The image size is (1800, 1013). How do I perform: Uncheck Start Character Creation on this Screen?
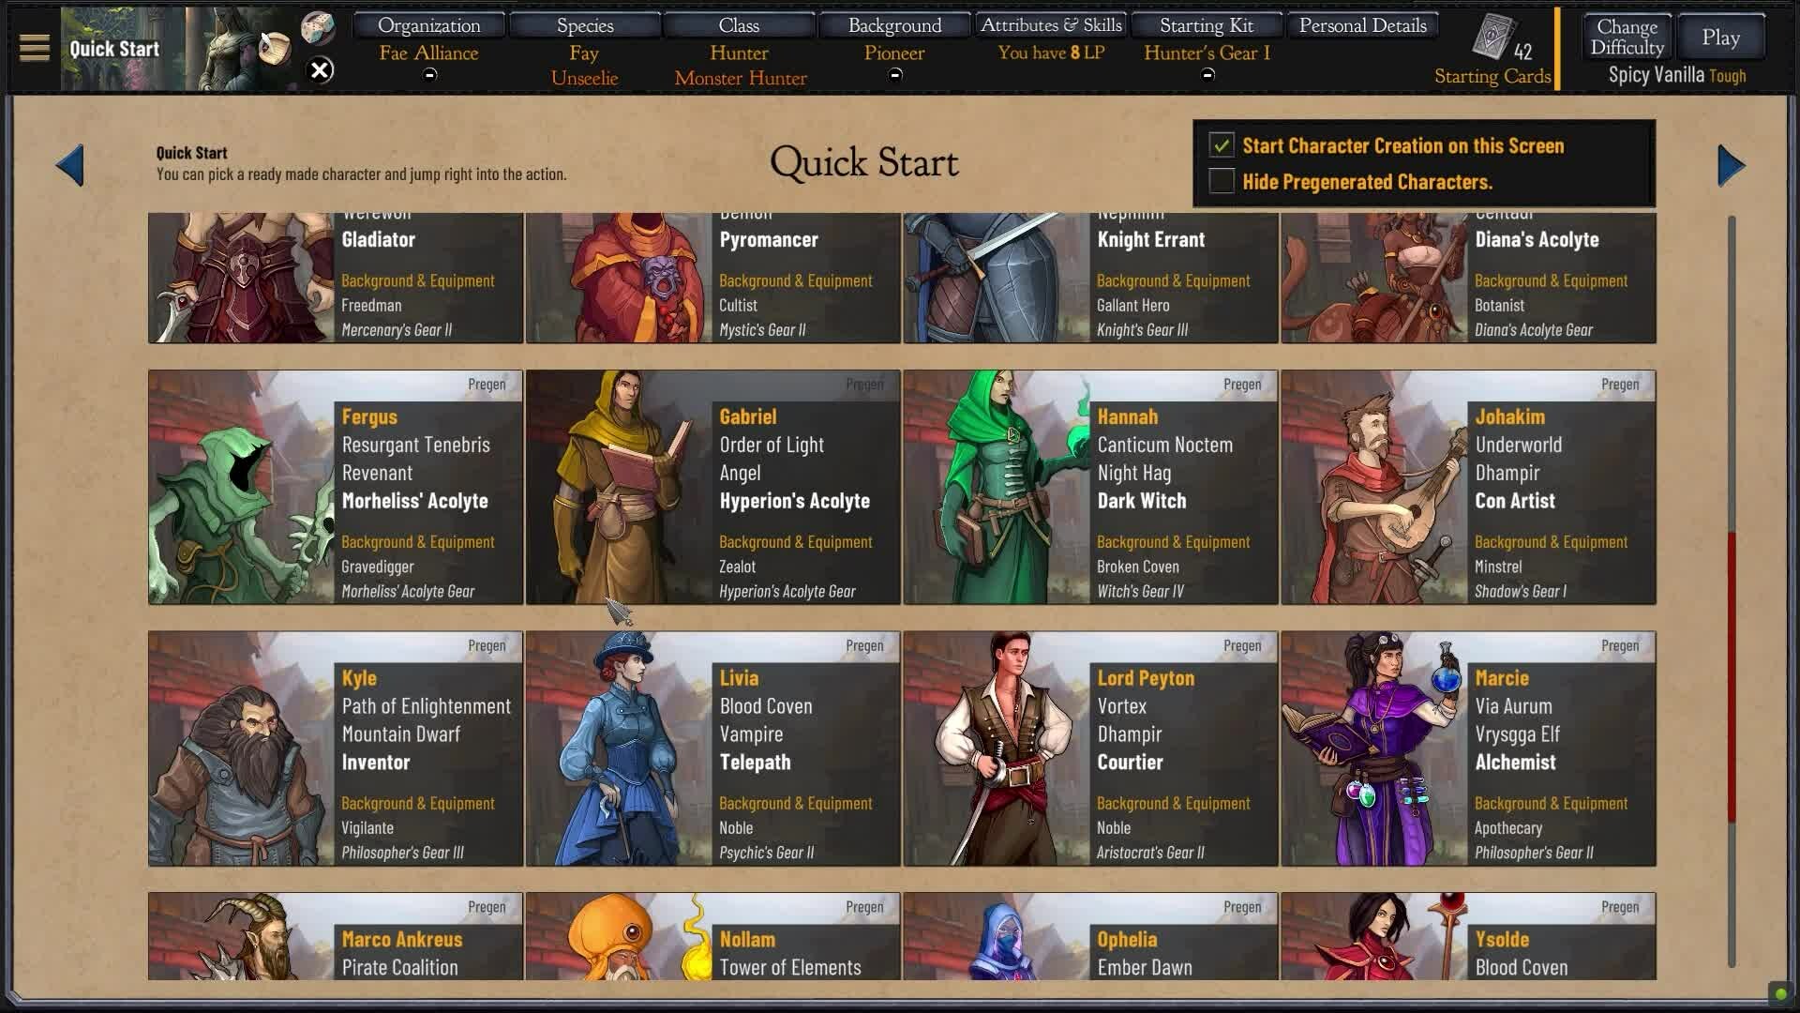click(x=1221, y=145)
